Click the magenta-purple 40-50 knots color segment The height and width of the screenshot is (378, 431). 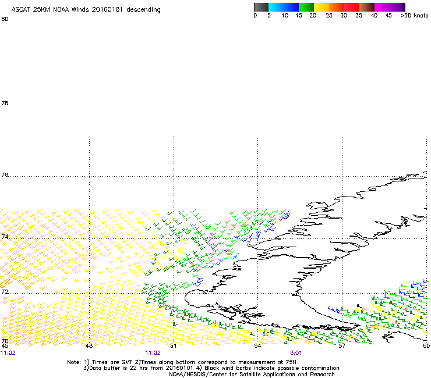point(390,7)
